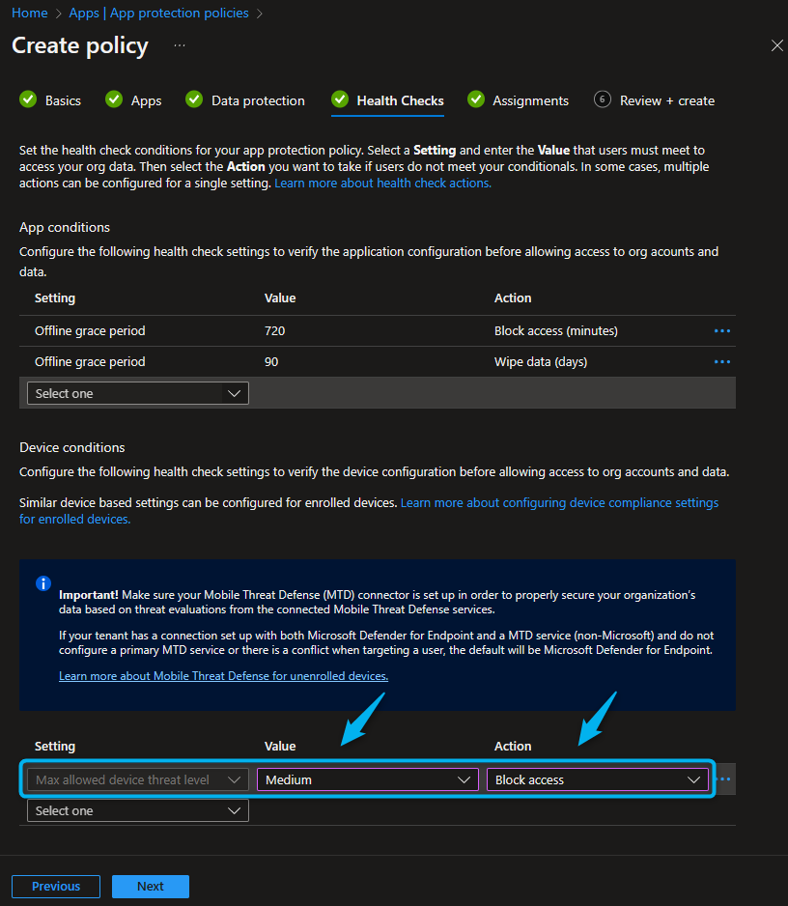Click ellipsis for 90 days Wipe data row
Viewport: 788px width, 906px height.
pyautogui.click(x=721, y=362)
